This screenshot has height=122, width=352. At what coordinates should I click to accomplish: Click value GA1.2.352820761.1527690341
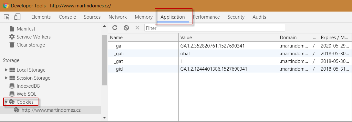click(x=212, y=46)
